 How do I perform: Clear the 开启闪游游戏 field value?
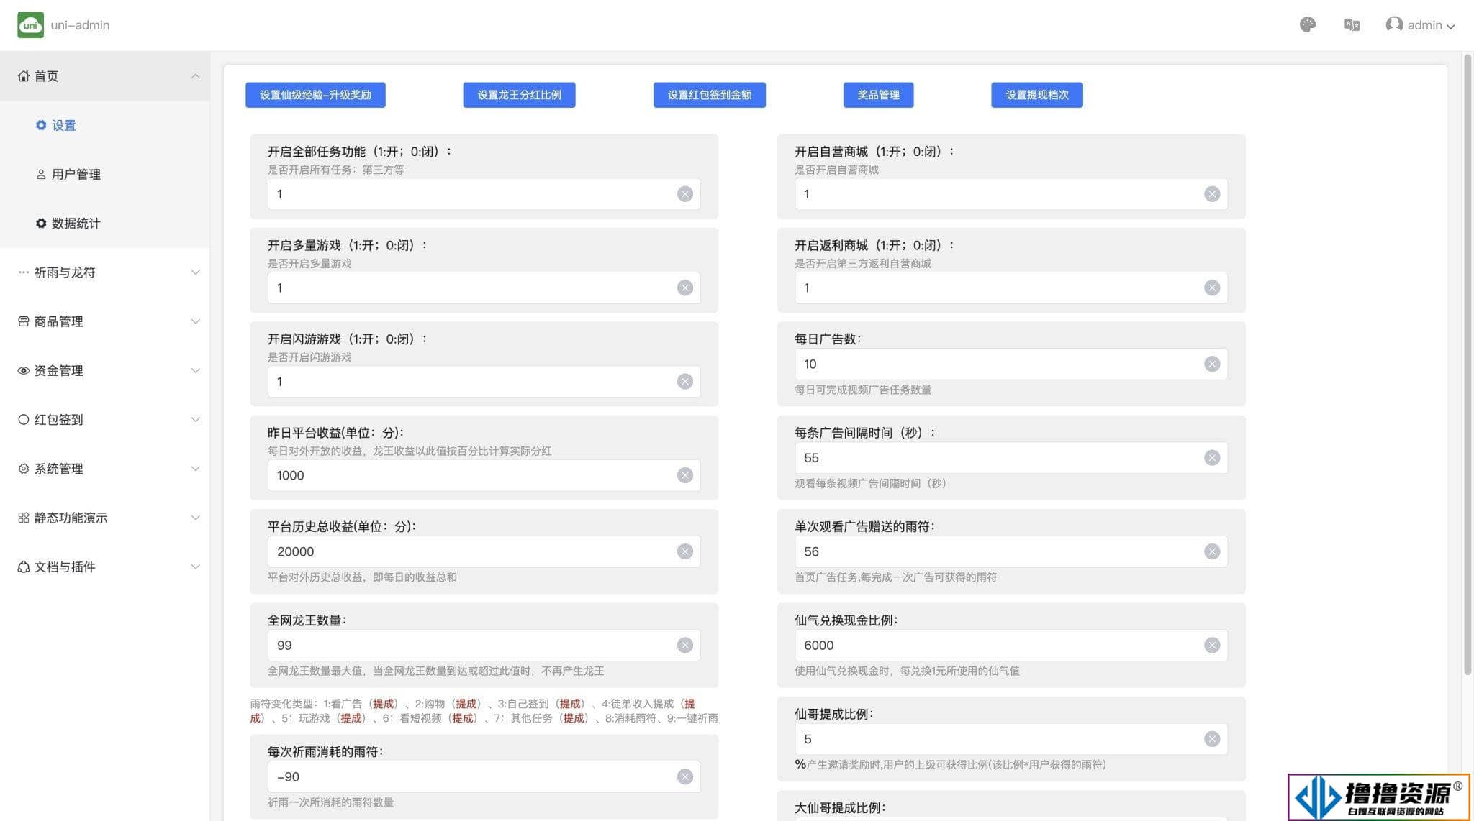coord(684,382)
